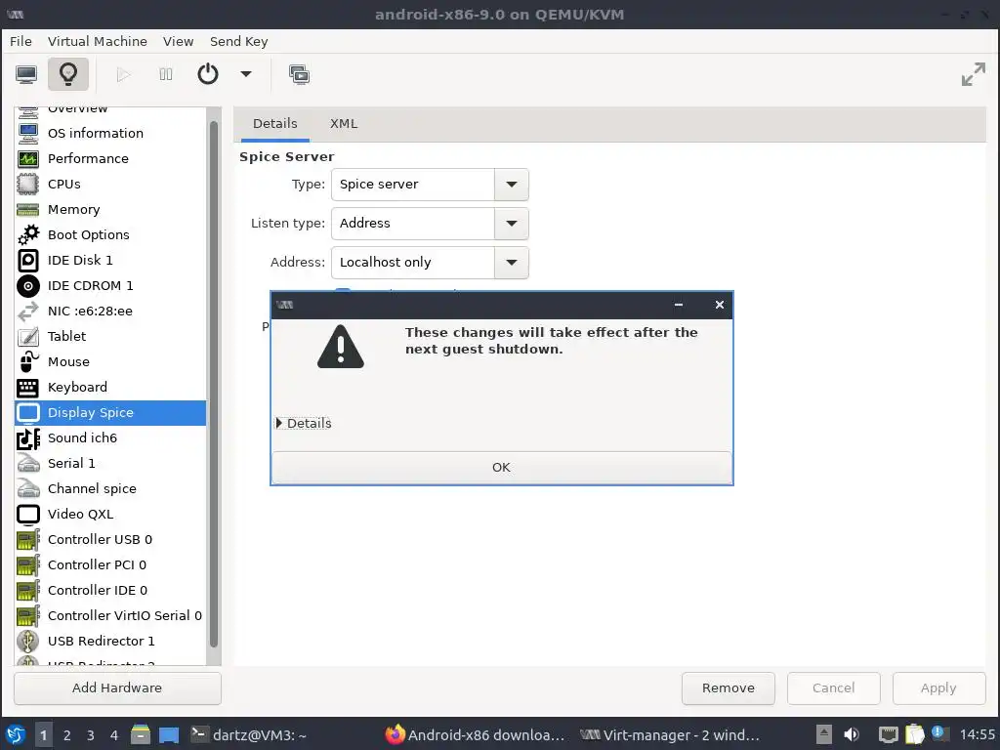Switch to the XML tab
The height and width of the screenshot is (750, 1000).
click(344, 124)
